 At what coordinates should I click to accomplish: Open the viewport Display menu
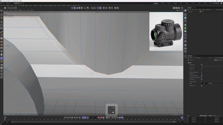[15, 10]
